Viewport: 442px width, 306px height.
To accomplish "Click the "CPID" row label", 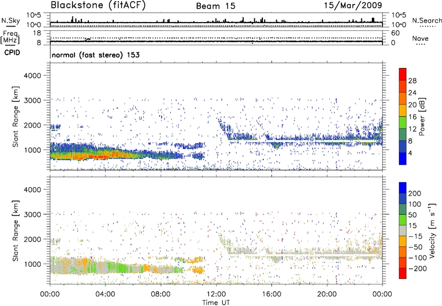I will click(x=12, y=52).
